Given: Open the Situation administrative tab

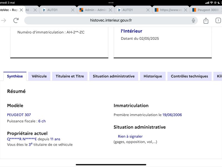Looking at the screenshot, I should tap(114, 76).
